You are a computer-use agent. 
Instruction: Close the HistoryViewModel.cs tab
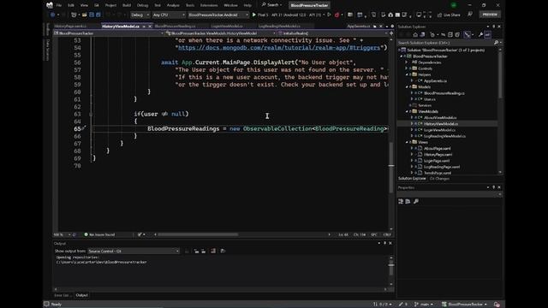151,27
